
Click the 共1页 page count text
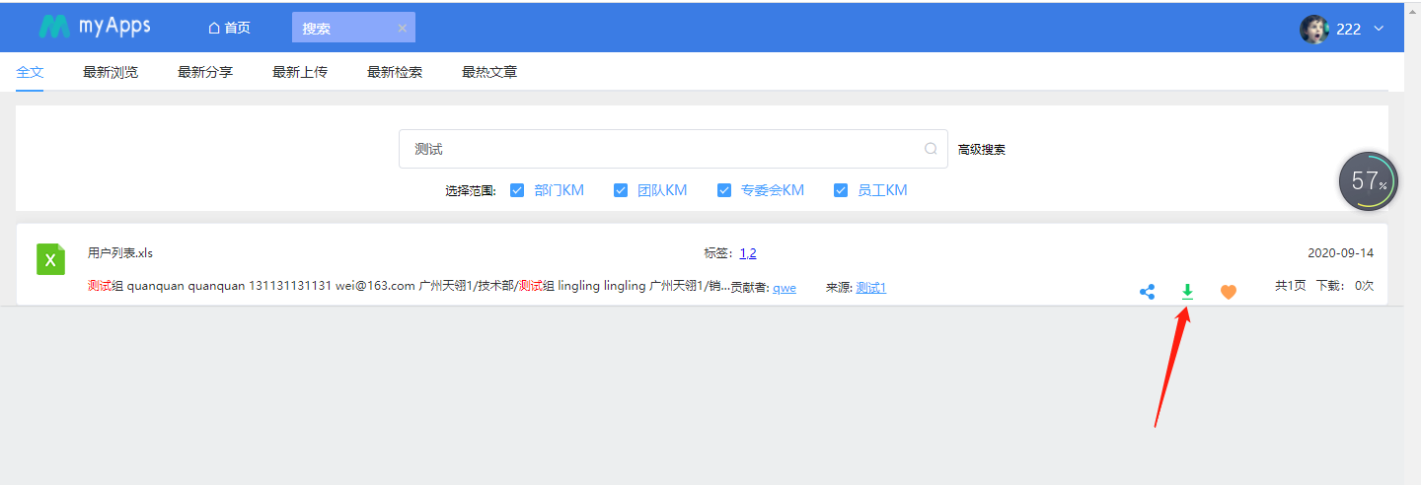coord(1291,286)
